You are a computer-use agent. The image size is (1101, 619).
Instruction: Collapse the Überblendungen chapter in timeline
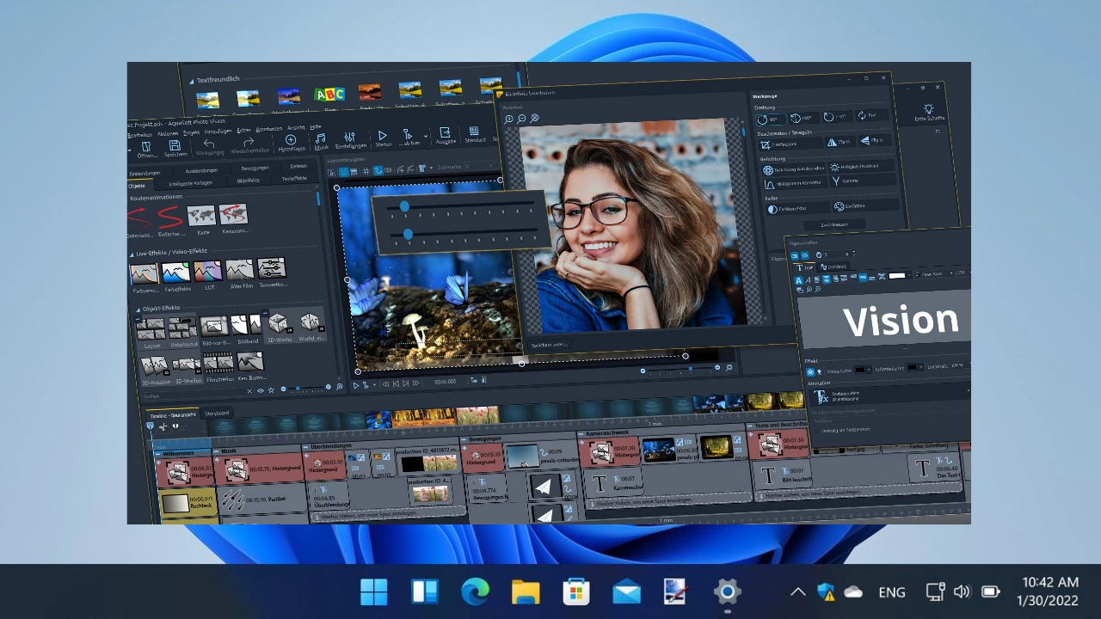pos(306,447)
